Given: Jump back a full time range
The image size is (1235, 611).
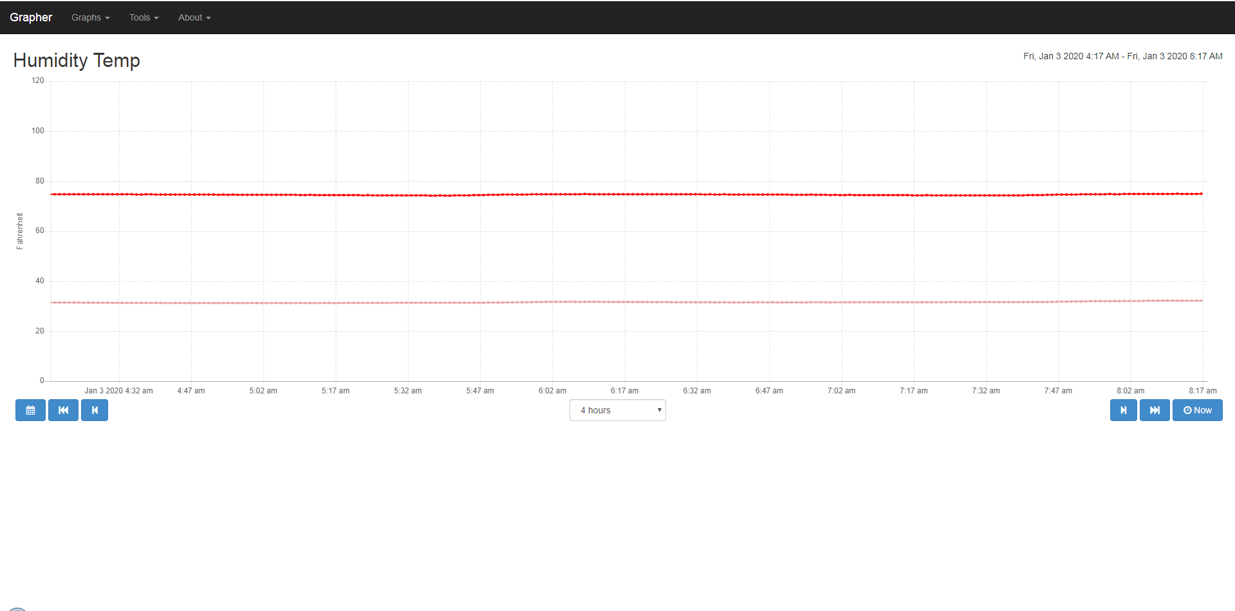Looking at the screenshot, I should click(x=63, y=410).
